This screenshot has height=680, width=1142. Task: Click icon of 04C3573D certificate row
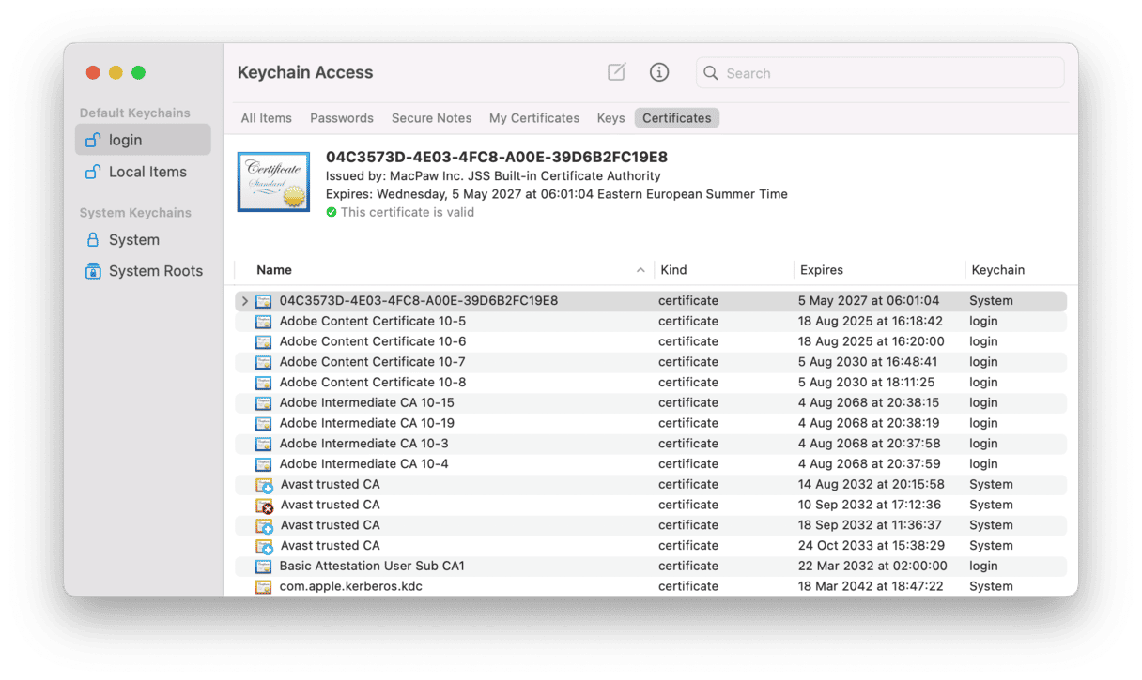[263, 301]
